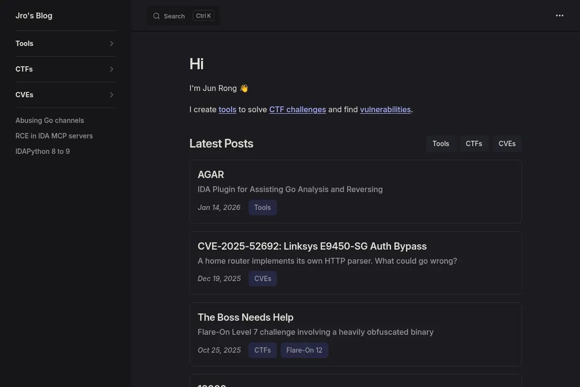Click CTFs tag on Boss Needs Help

(262, 350)
